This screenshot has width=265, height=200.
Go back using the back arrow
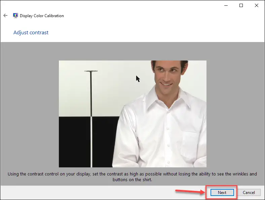(5, 15)
